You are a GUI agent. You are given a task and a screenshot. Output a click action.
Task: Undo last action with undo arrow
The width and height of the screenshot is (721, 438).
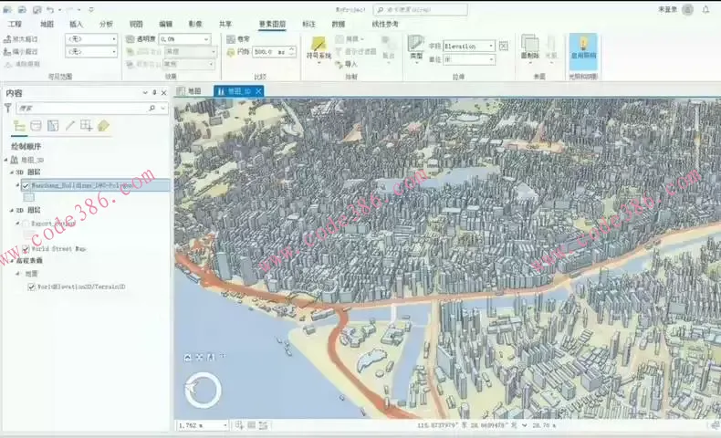pyautogui.click(x=50, y=10)
